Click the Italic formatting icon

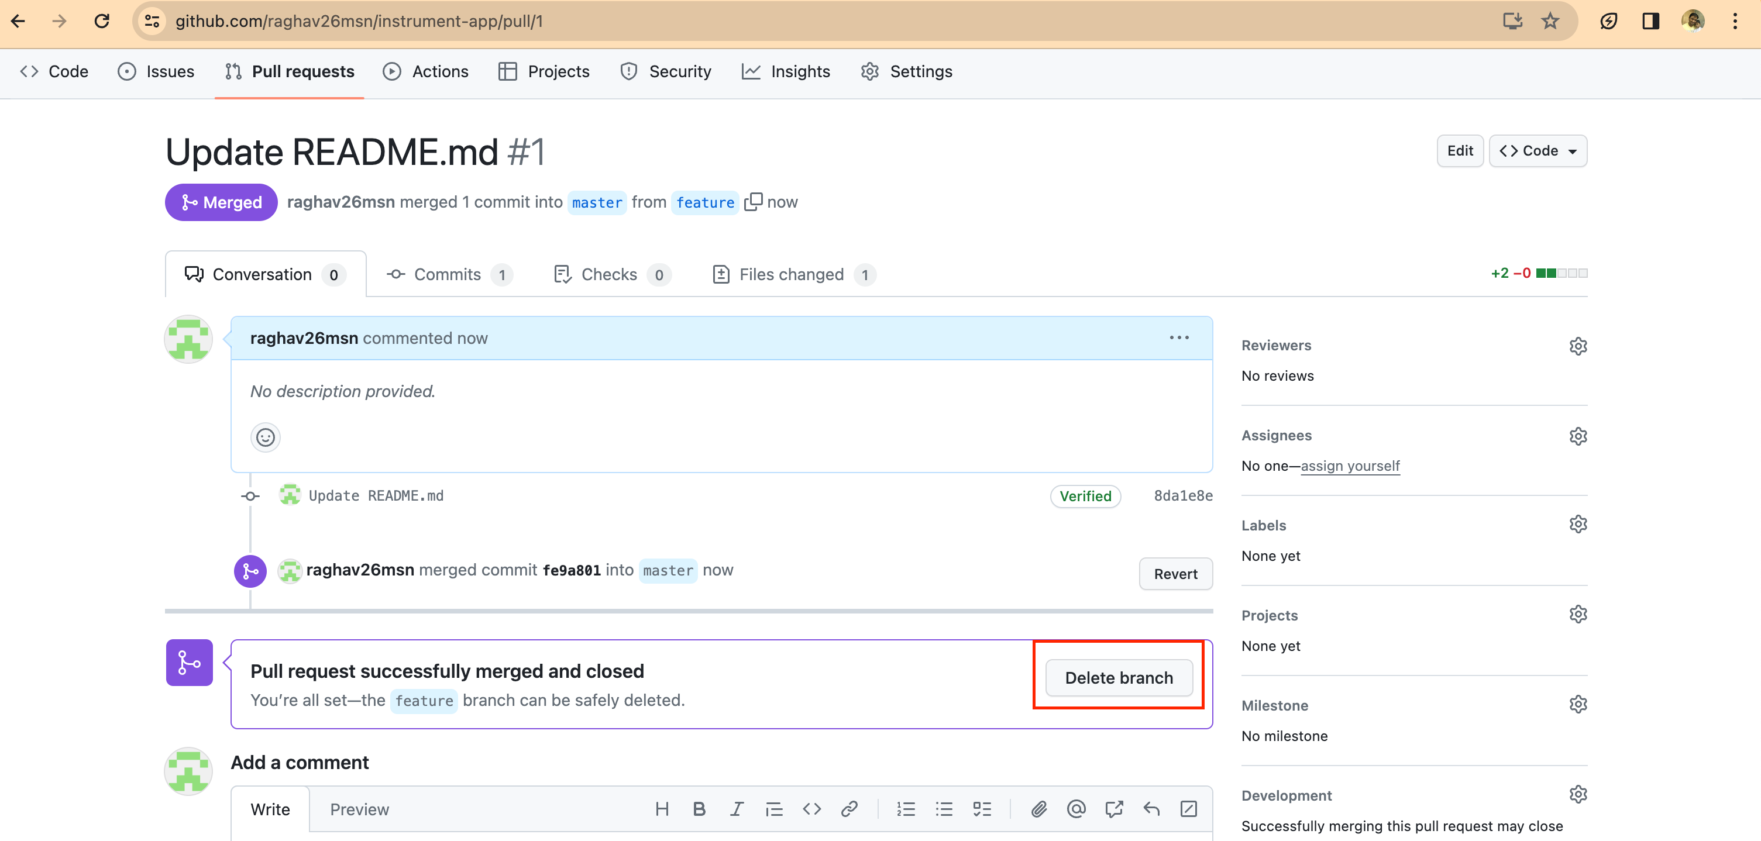(x=736, y=809)
